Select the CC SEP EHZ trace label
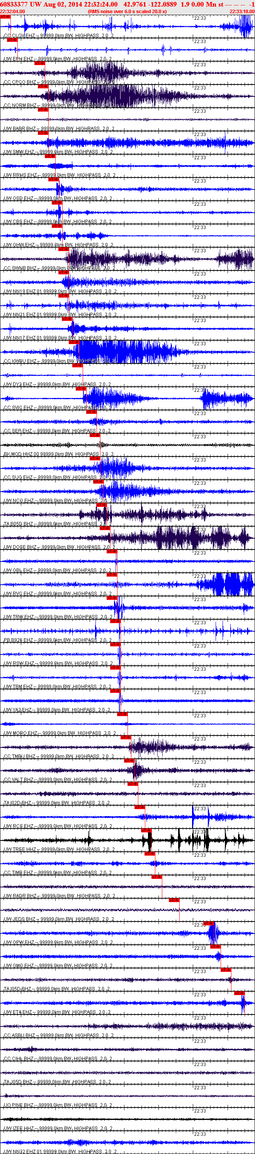Image resolution: width=255 pixels, height=1154 pixels. [57, 431]
